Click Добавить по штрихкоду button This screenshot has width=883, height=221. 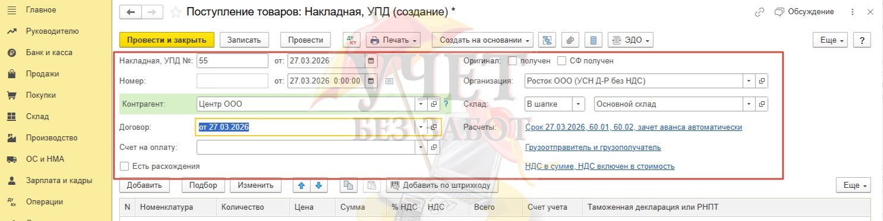click(442, 185)
